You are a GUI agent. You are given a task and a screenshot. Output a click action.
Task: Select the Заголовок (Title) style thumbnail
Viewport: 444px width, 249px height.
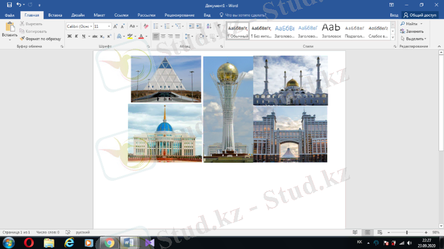click(x=331, y=31)
